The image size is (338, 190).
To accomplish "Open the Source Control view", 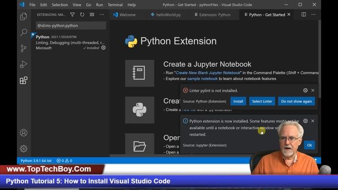I will (x=23, y=48).
